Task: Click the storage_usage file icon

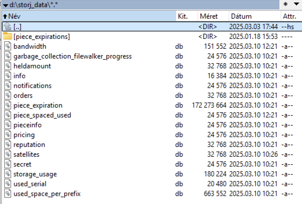Action: (7, 174)
